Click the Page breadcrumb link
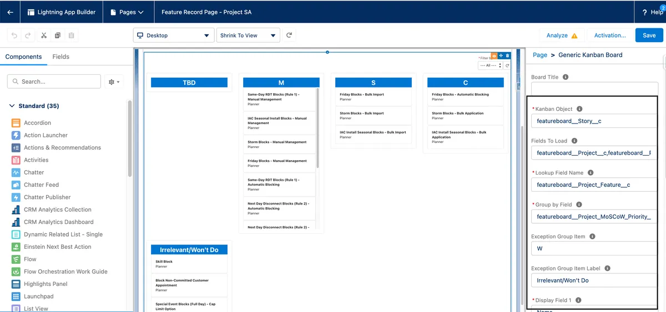 (540, 55)
